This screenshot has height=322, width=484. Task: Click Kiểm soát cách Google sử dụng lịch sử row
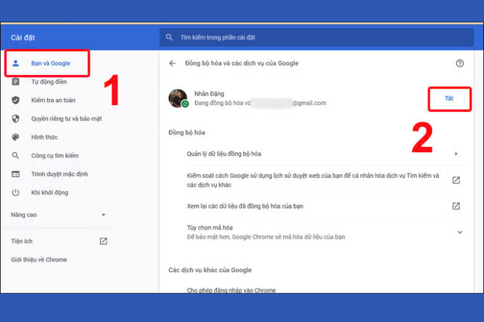click(x=323, y=180)
